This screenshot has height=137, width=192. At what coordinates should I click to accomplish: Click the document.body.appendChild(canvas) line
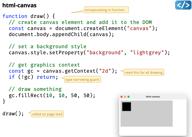click(x=61, y=34)
